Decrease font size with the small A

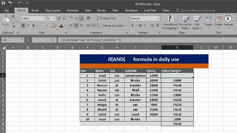tap(64, 18)
